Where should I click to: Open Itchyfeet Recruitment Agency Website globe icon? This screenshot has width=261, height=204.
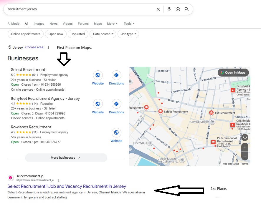(x=98, y=104)
